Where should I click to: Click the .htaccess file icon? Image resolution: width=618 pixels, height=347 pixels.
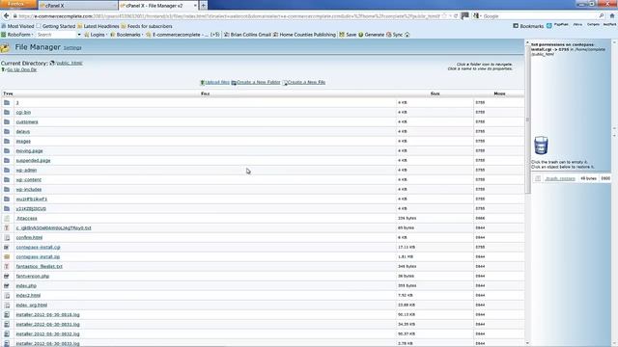pos(7,218)
